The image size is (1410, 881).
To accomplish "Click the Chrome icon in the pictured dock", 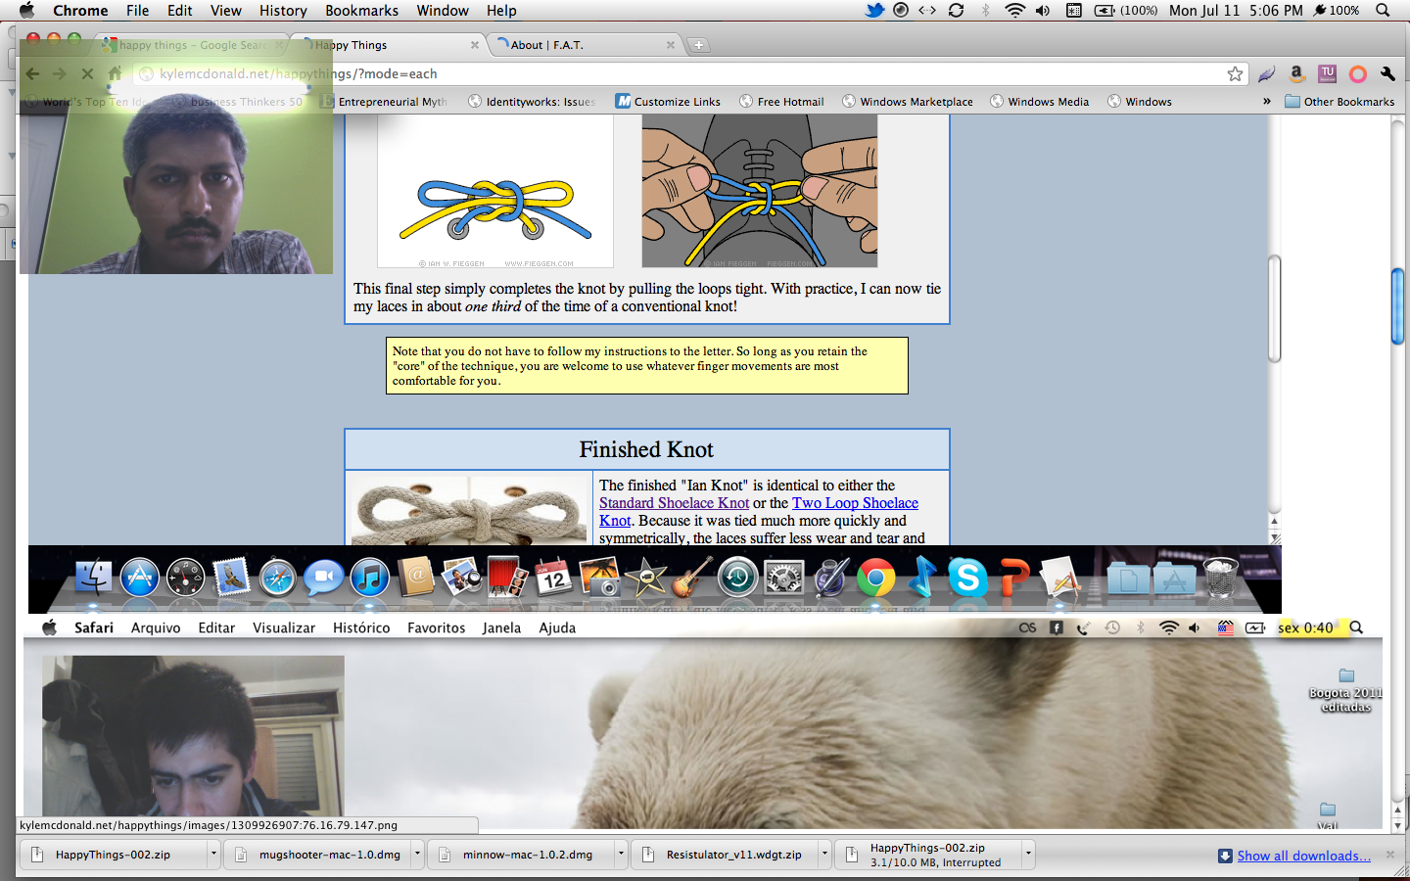I will click(x=876, y=579).
